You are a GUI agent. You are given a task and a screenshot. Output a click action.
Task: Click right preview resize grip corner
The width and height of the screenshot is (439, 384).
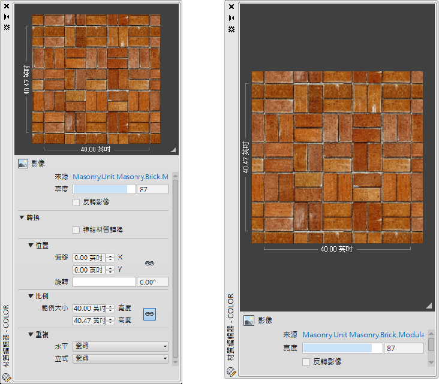[x=429, y=306]
